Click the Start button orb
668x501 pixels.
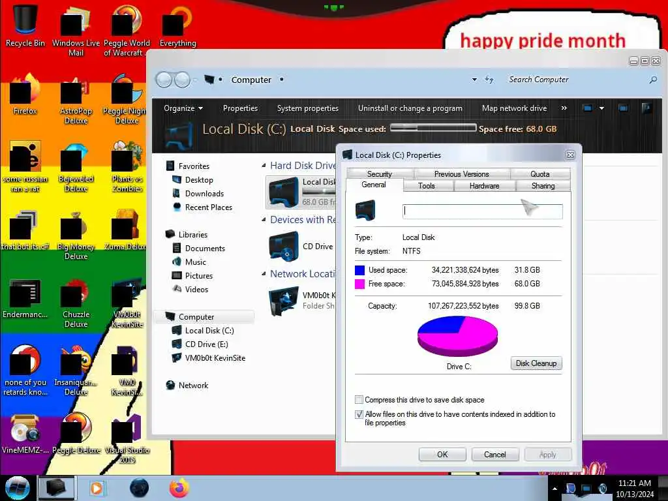pos(17,488)
